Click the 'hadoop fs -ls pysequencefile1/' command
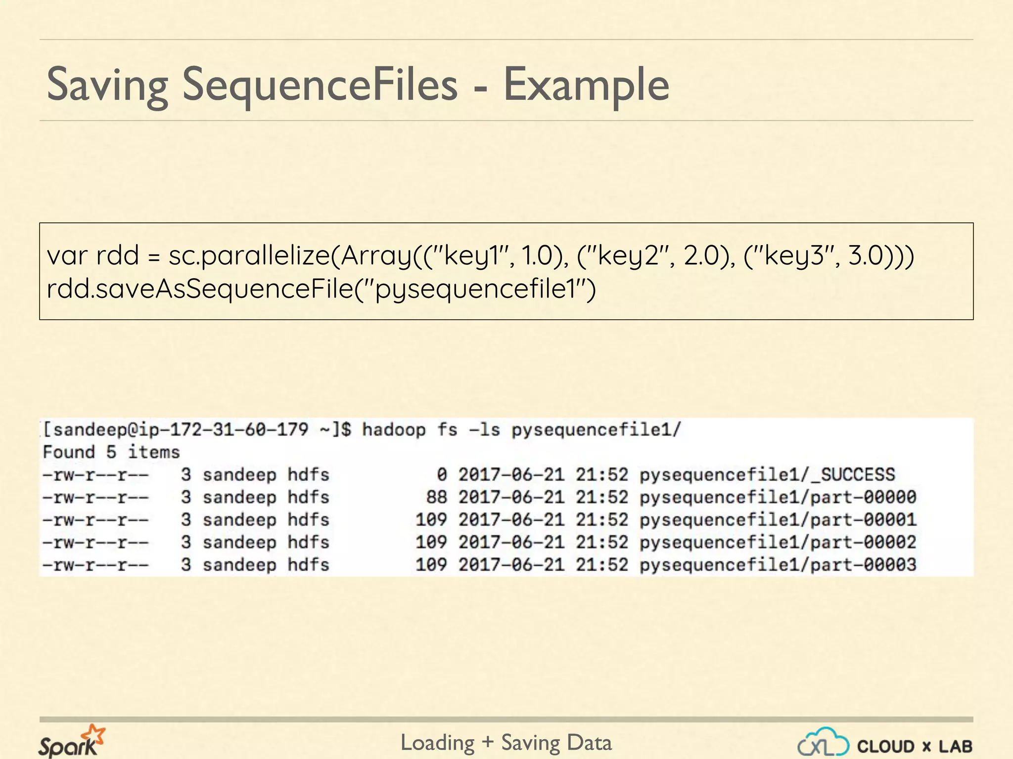The width and height of the screenshot is (1013, 759). click(x=522, y=430)
